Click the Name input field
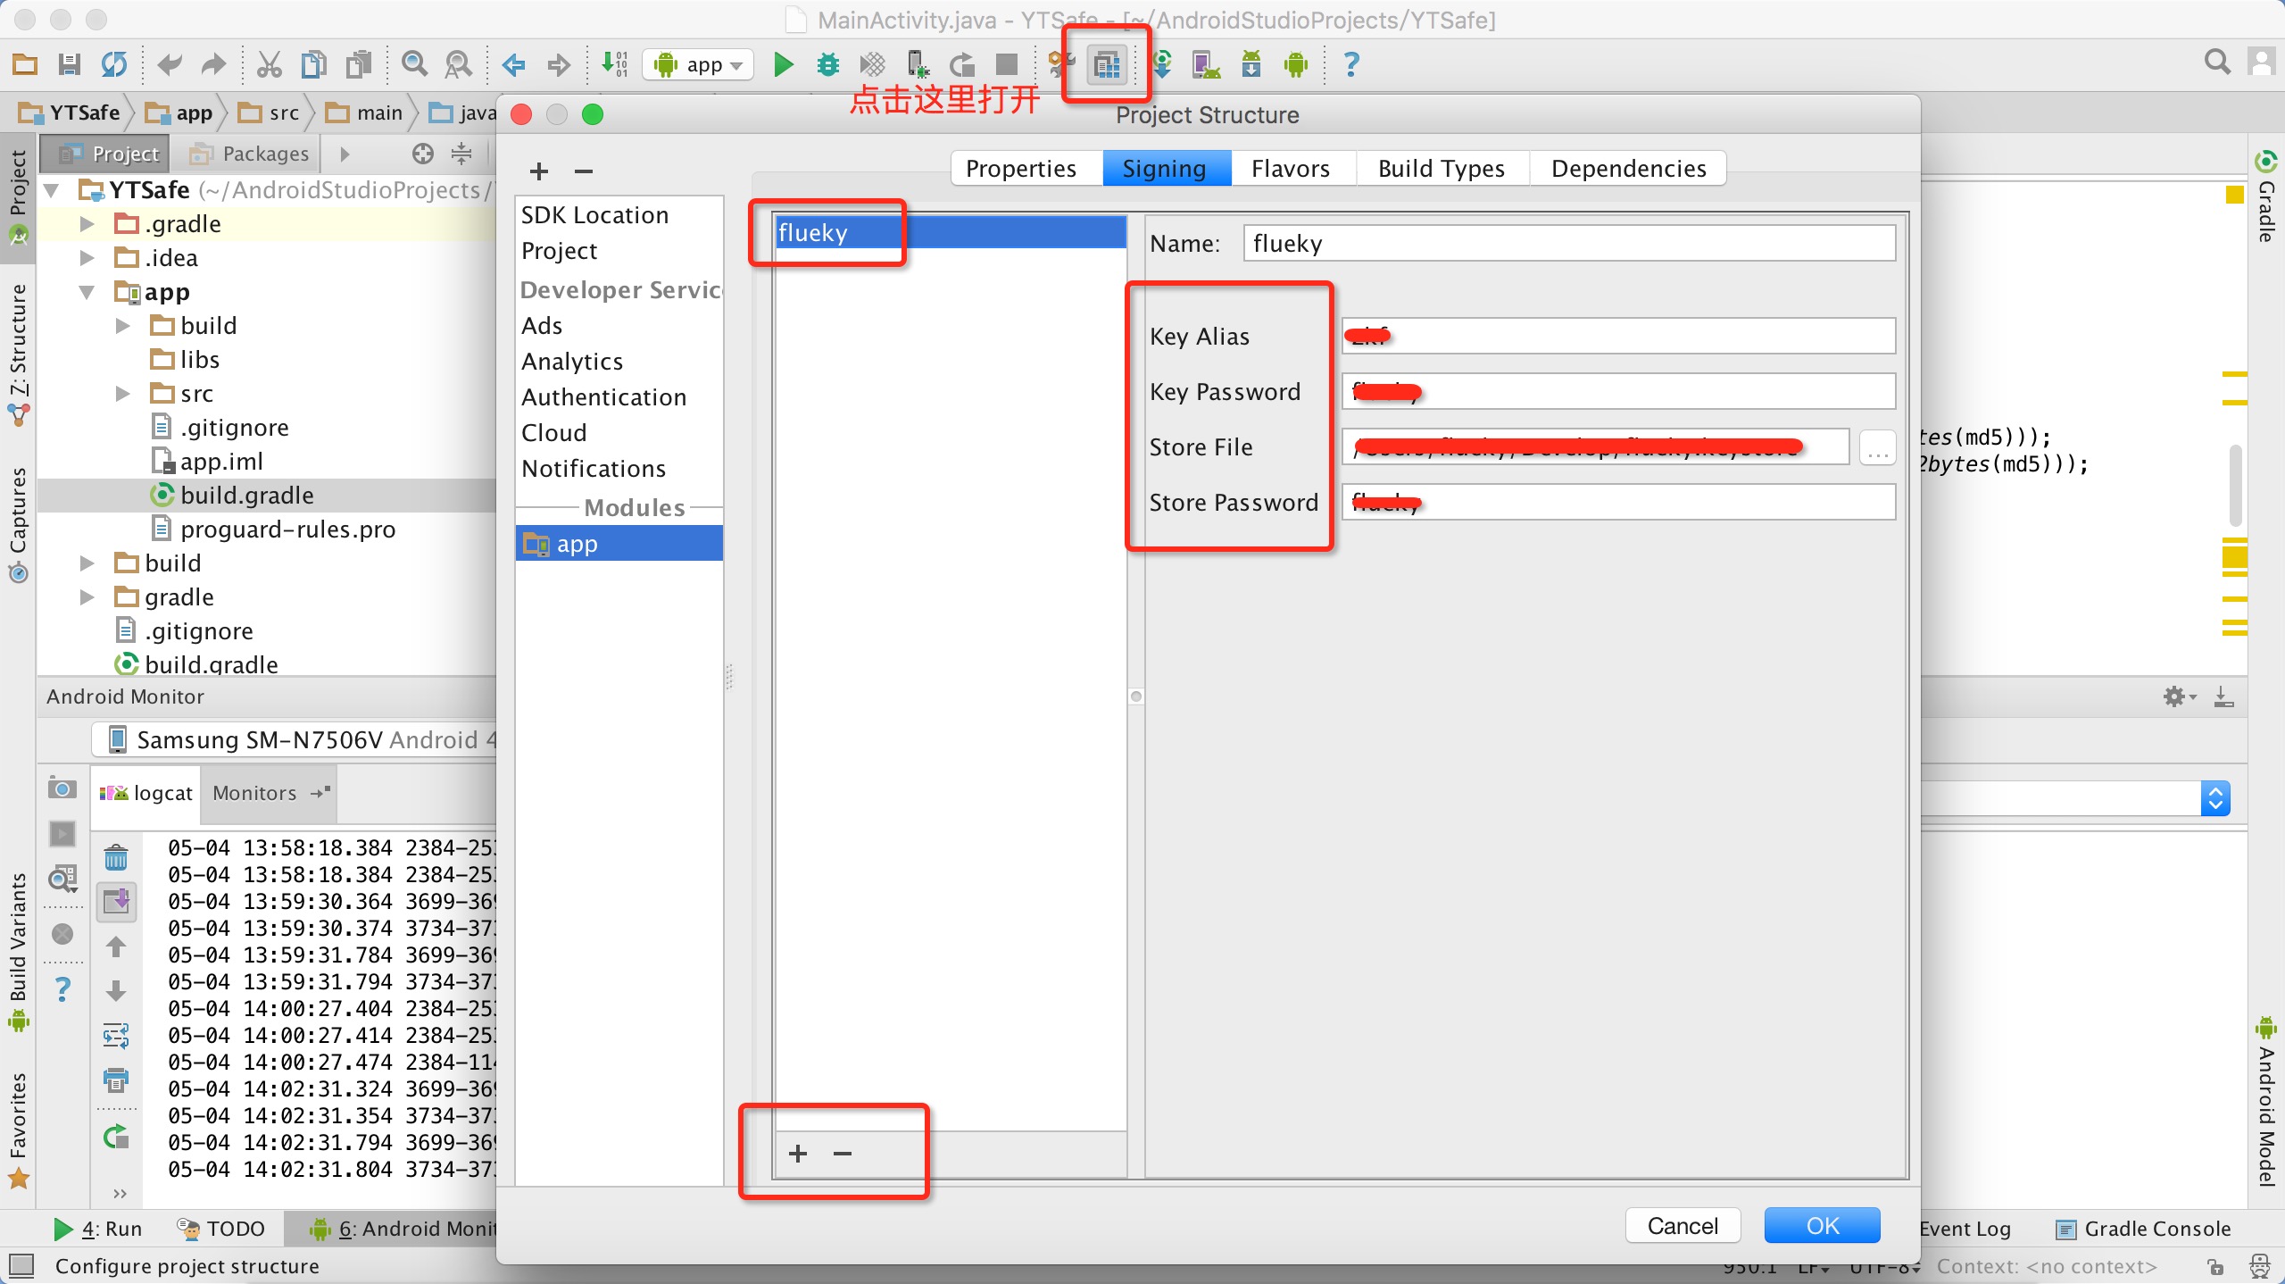This screenshot has height=1284, width=2285. tap(1569, 243)
